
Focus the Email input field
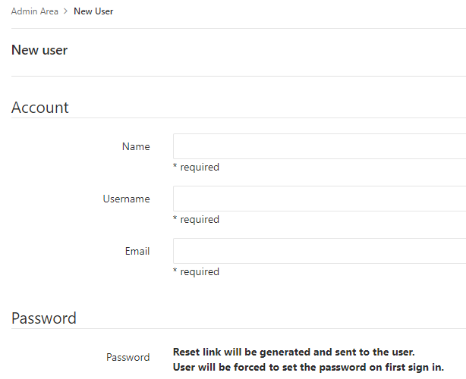click(320, 251)
